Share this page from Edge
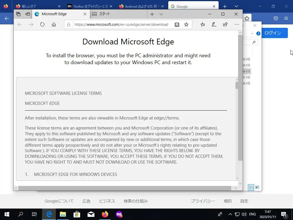Viewport: 293px width, 220px height. (x=225, y=25)
